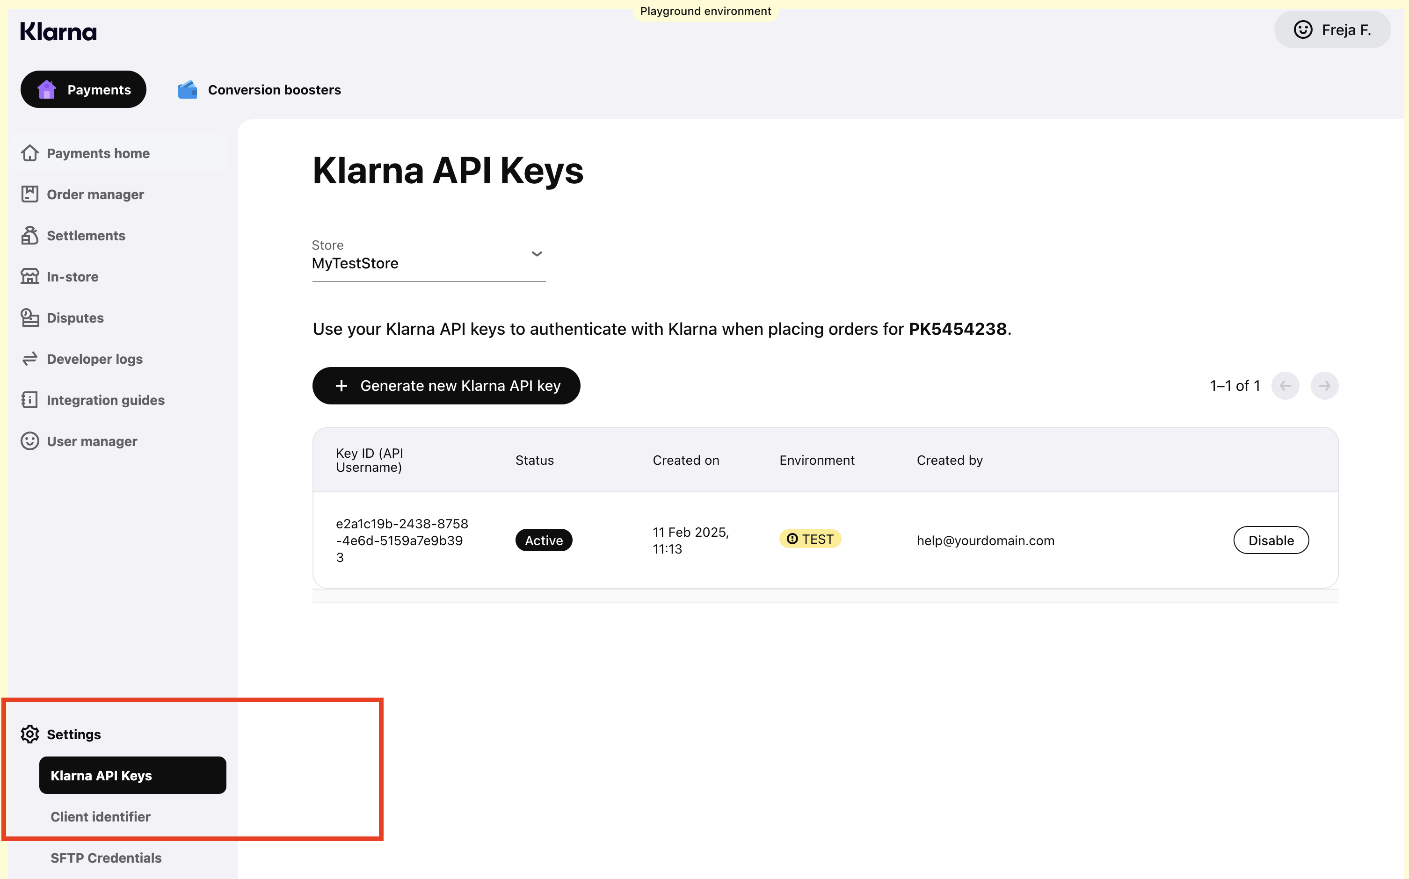Select Developer logs in the sidebar

(x=94, y=359)
